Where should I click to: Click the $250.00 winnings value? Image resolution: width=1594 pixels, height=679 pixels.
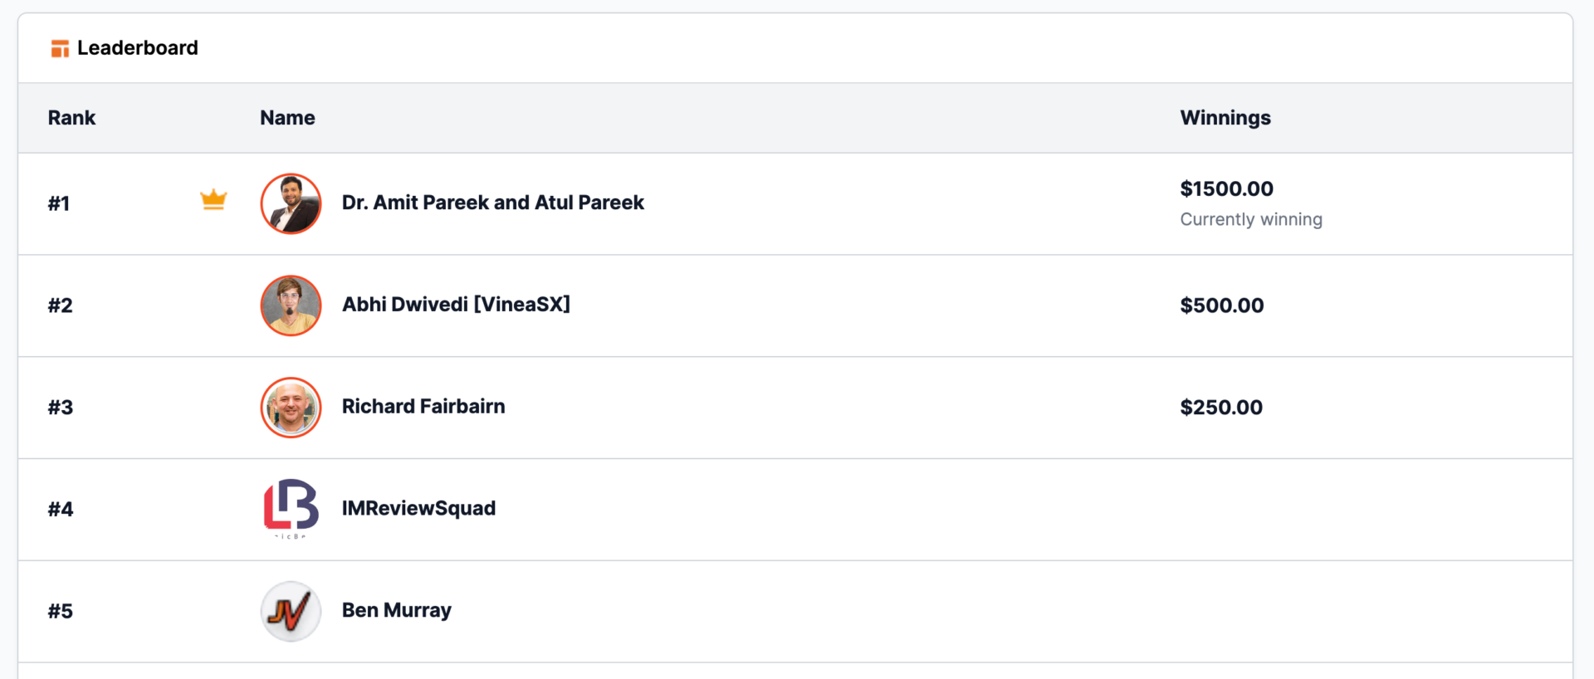1221,408
